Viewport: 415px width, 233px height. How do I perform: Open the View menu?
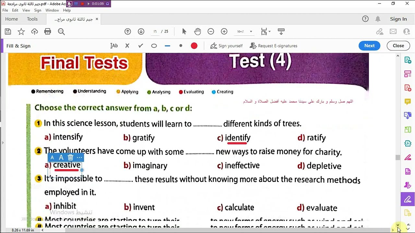[x=26, y=10]
